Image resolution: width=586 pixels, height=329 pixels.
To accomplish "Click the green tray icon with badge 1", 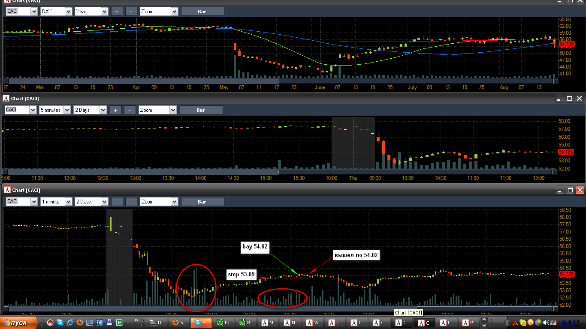I will (523, 323).
